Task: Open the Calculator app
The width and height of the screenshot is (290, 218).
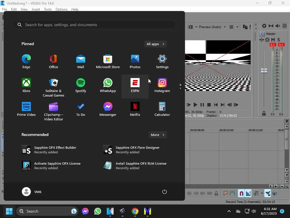Action: (162, 109)
